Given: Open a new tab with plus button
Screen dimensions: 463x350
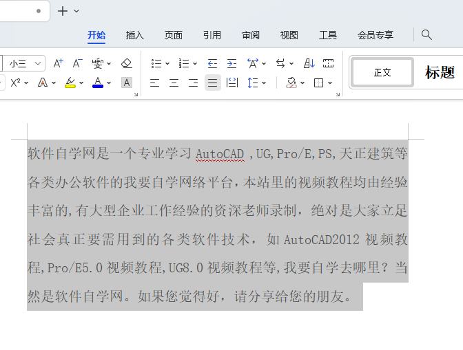Looking at the screenshot, I should (x=63, y=11).
